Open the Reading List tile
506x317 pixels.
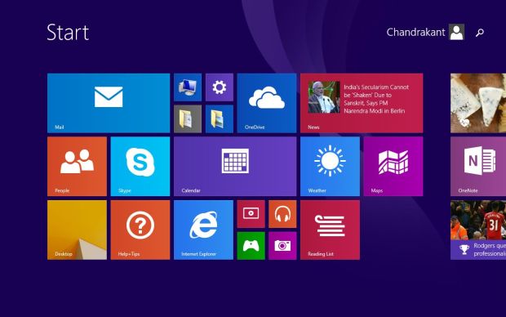pyautogui.click(x=330, y=230)
